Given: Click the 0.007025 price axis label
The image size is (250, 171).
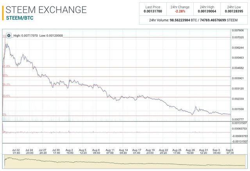Looking at the screenshot, I should click(238, 37).
